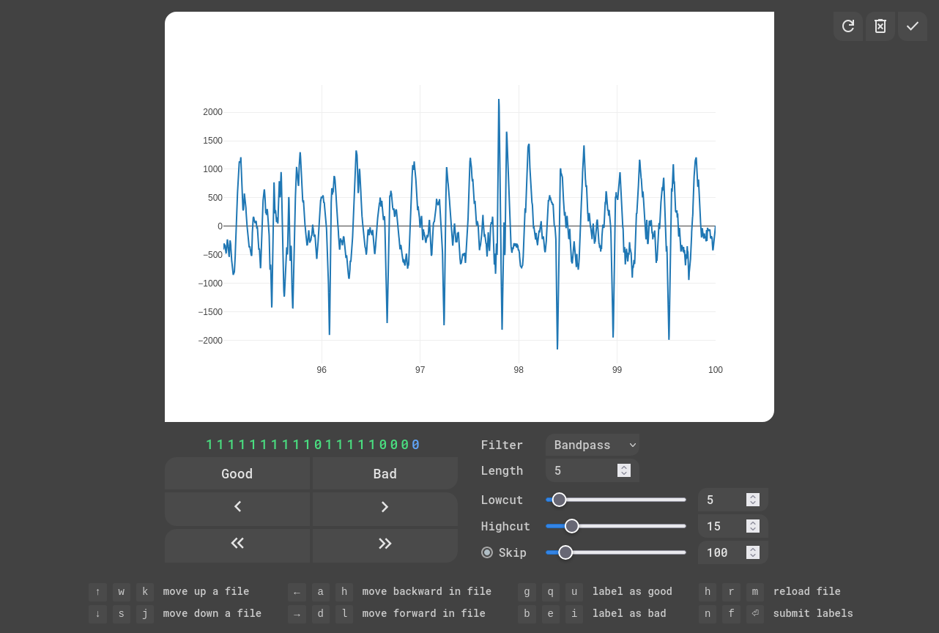Click the Length spinner arrows

pos(624,470)
